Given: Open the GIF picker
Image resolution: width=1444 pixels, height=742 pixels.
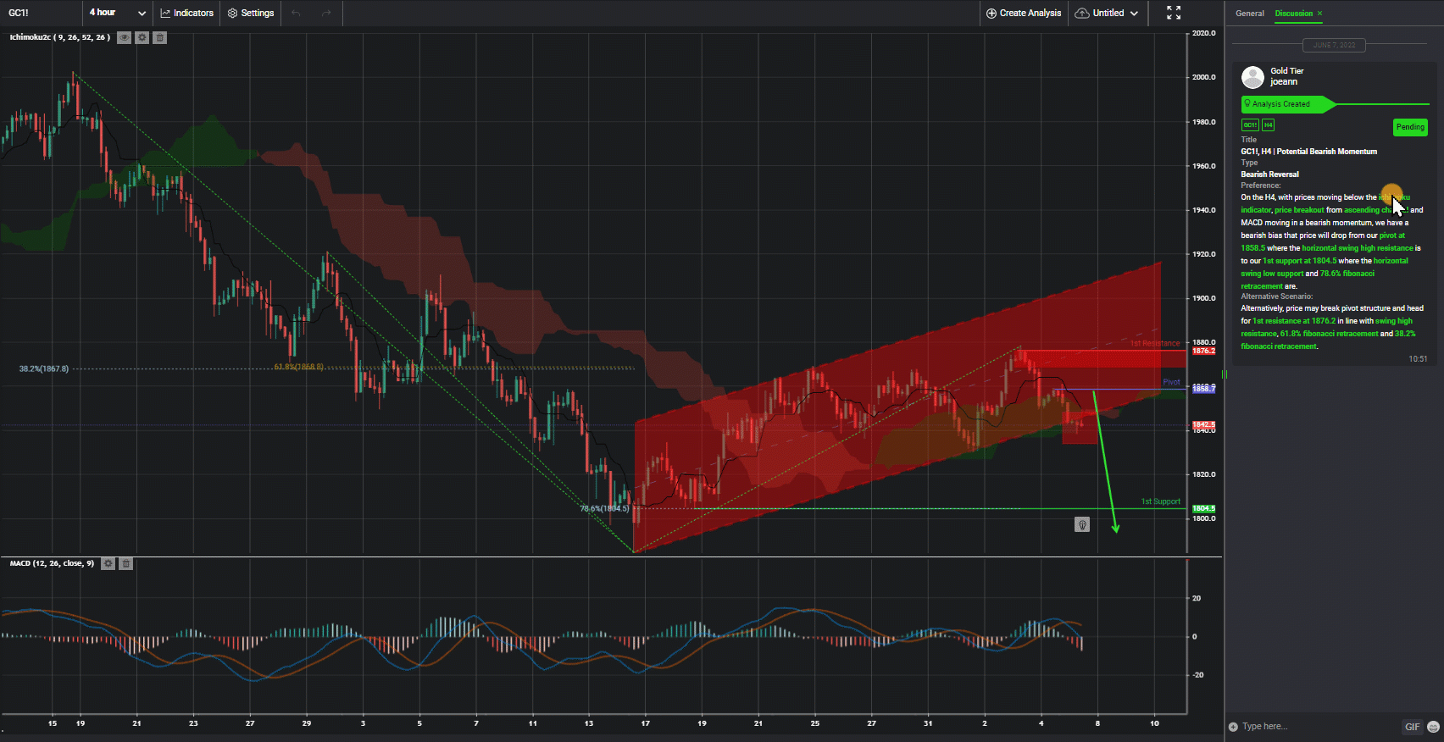Looking at the screenshot, I should coord(1412,727).
